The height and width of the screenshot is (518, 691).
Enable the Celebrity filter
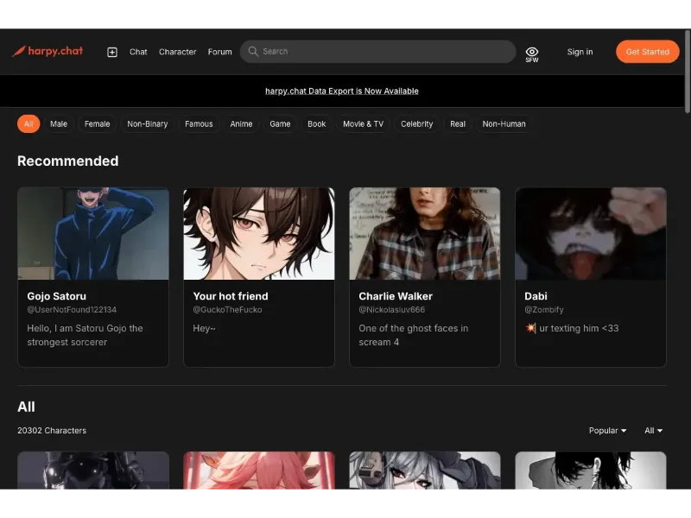[417, 123]
